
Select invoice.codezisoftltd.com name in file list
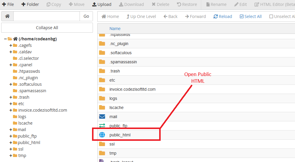[x=133, y=89]
